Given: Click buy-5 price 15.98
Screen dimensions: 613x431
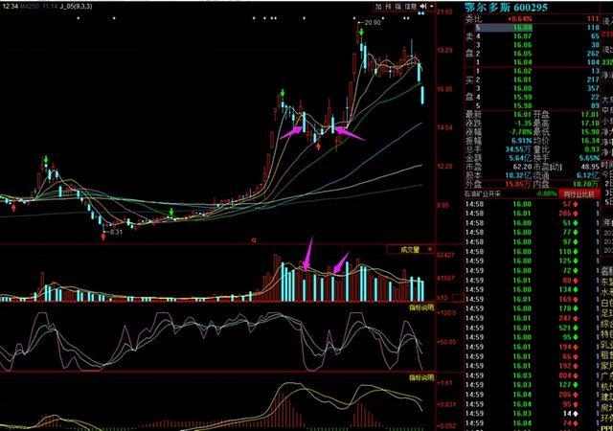Looking at the screenshot, I should [x=523, y=106].
